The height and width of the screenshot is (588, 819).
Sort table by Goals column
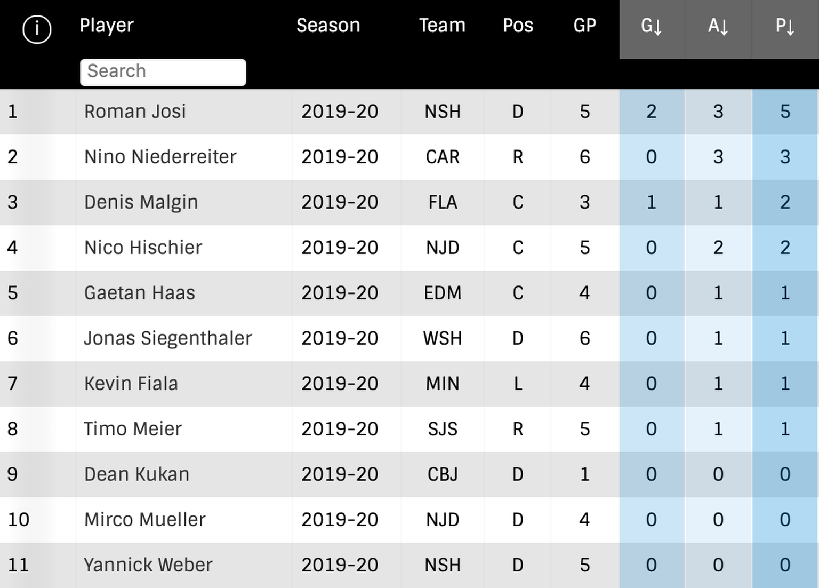point(651,26)
